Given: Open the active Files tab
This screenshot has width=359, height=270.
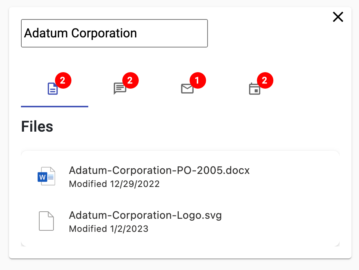Looking at the screenshot, I should tap(52, 89).
